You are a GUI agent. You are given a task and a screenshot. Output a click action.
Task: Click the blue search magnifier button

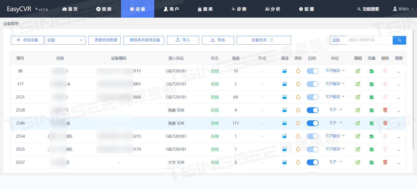pos(399,40)
